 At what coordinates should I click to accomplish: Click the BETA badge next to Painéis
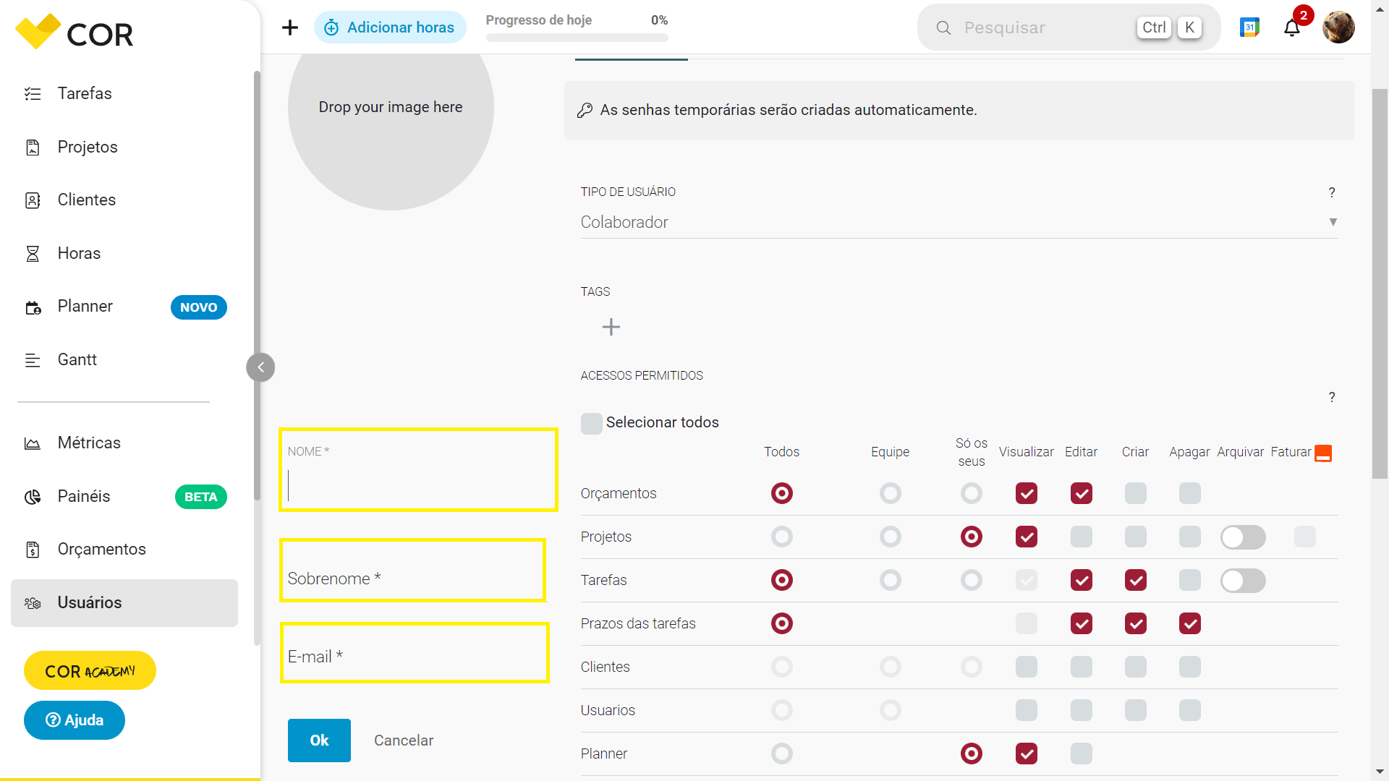(x=201, y=498)
